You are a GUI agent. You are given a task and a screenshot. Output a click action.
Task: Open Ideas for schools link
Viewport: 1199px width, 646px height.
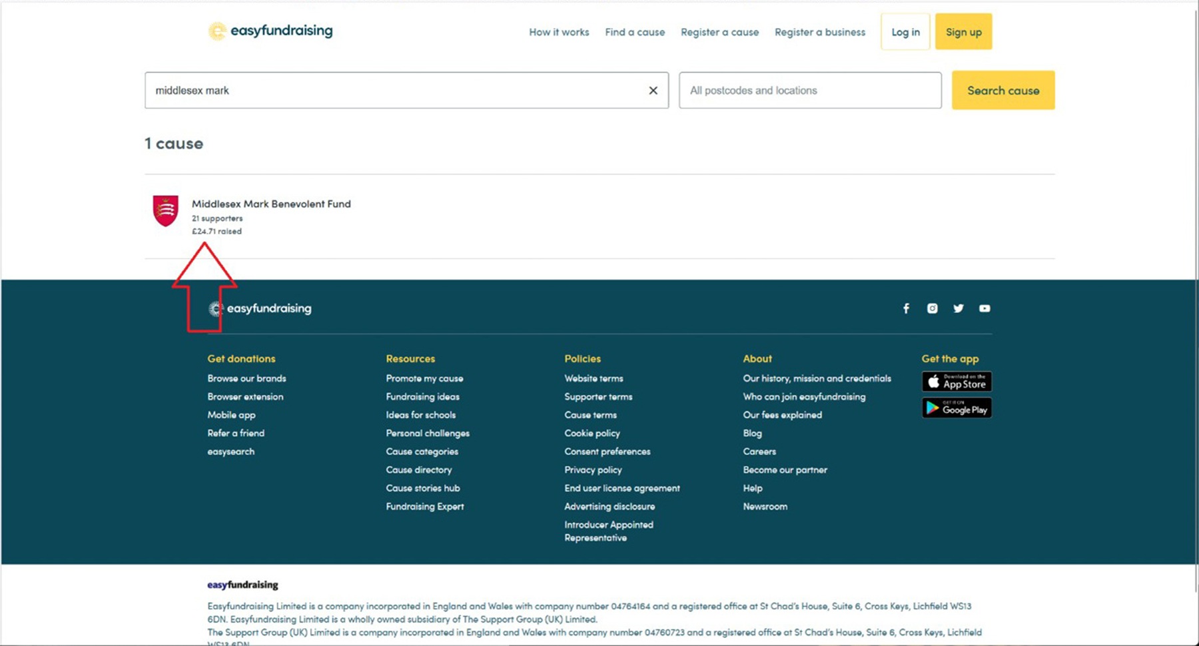click(x=421, y=415)
